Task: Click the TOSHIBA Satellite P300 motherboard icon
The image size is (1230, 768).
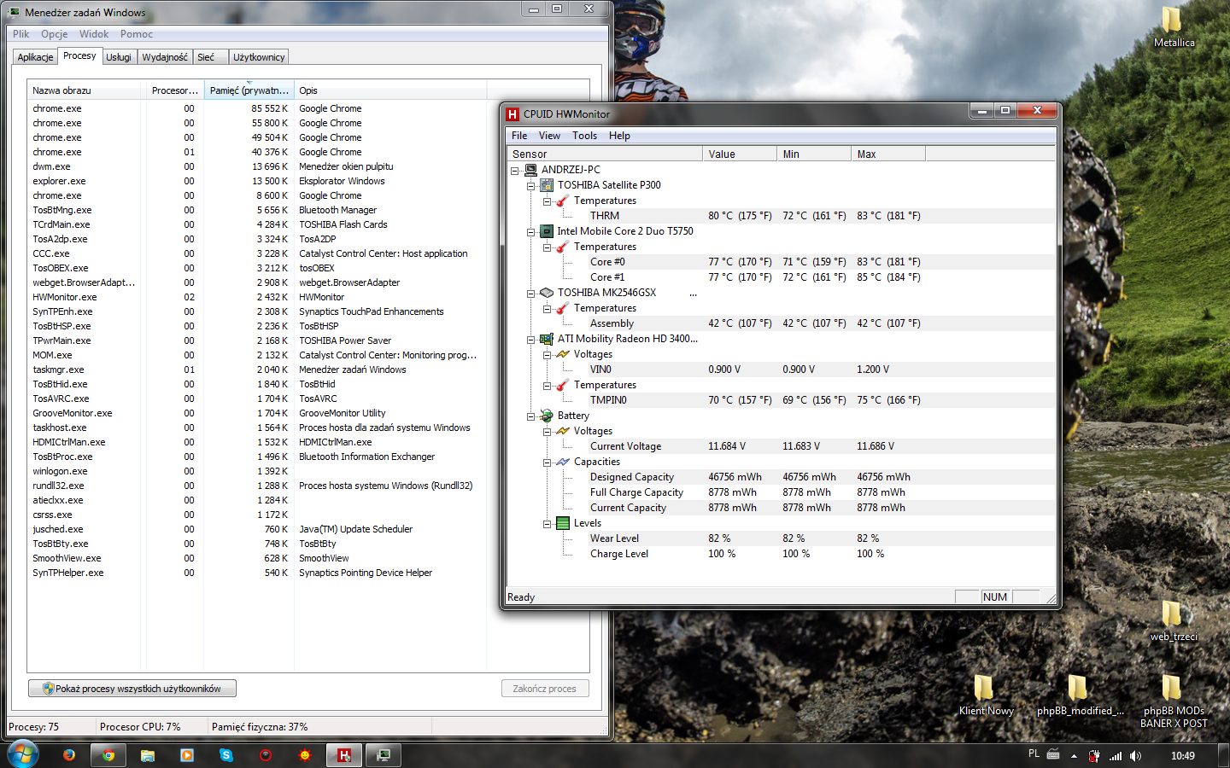Action: click(x=548, y=185)
